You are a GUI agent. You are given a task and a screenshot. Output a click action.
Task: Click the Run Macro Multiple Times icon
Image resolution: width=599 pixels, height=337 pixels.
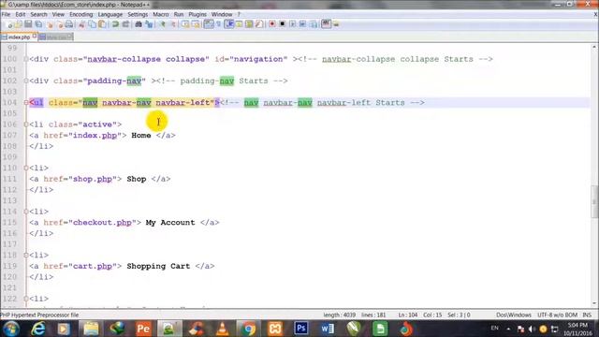tap(302, 24)
